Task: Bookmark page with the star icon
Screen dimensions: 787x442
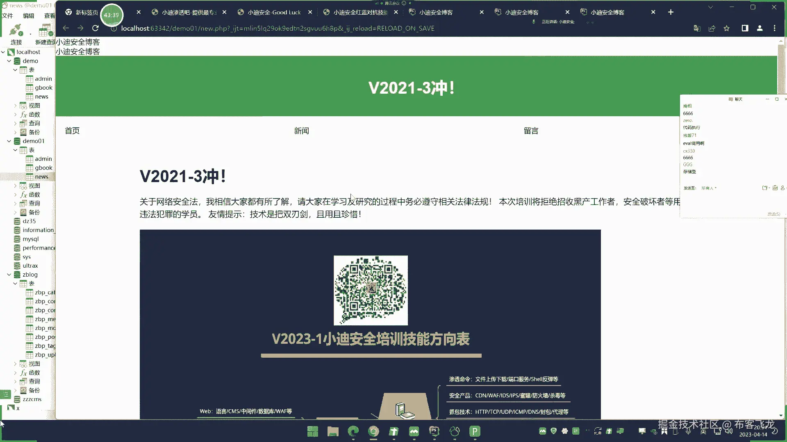Action: pos(726,28)
